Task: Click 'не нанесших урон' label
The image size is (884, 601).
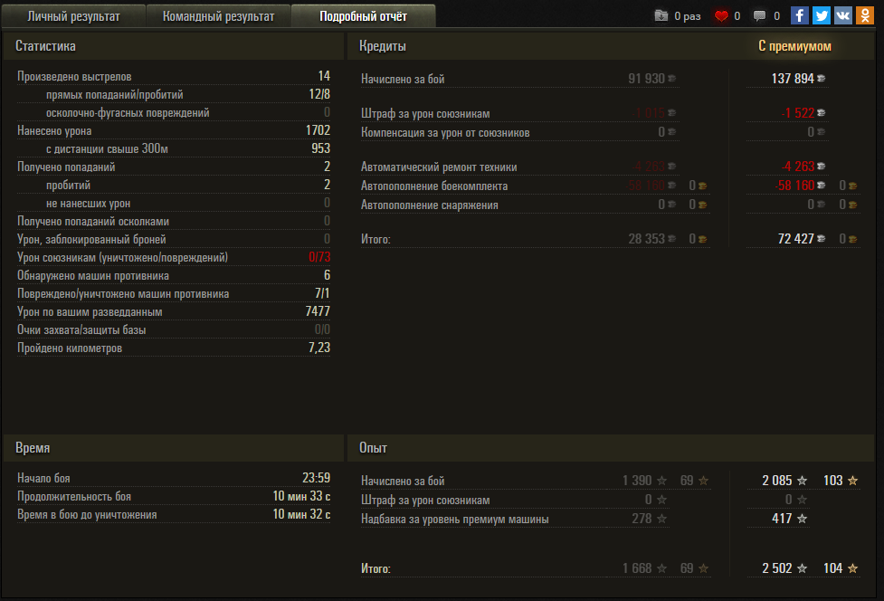Action: 88,203
